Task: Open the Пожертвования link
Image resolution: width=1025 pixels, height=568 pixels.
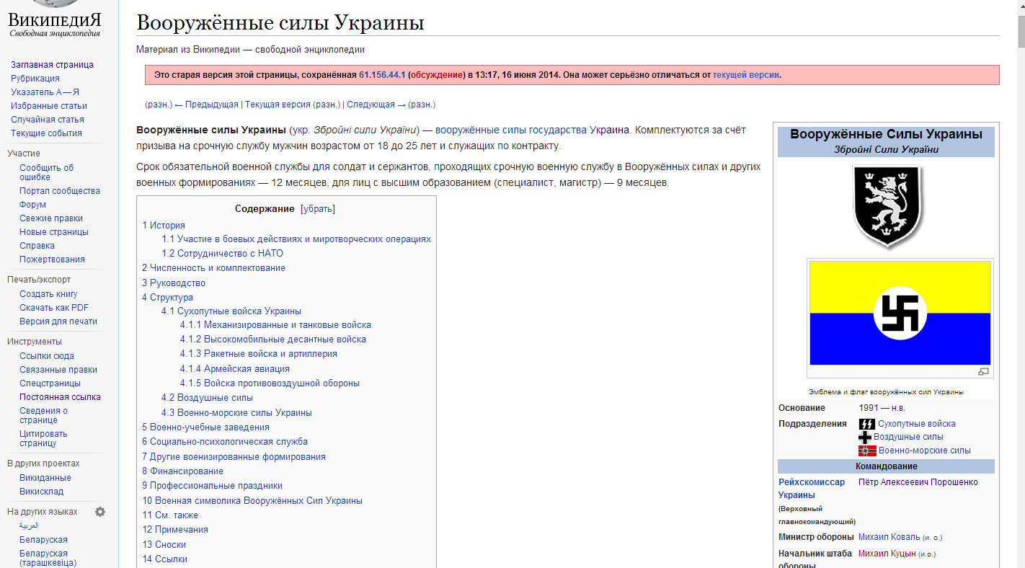Action: 52,259
